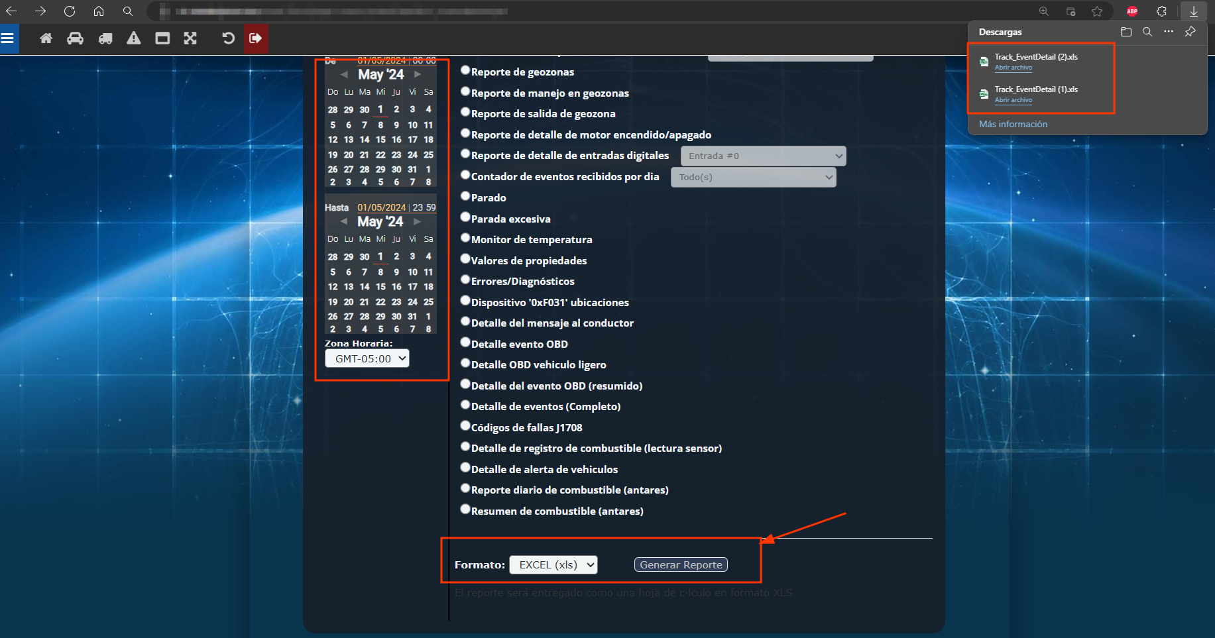Click the car vehicle icon in toolbar

point(75,38)
